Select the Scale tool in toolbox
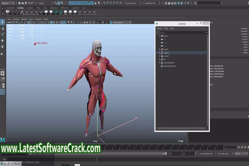Screen dimensions: 249x166 (2, 53)
